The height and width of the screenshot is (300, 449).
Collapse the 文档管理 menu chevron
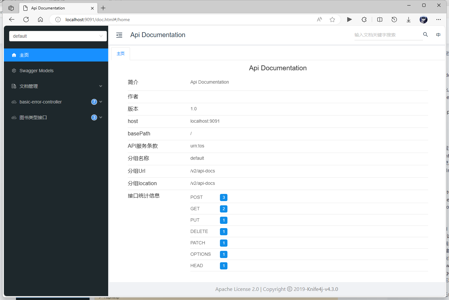pos(101,86)
